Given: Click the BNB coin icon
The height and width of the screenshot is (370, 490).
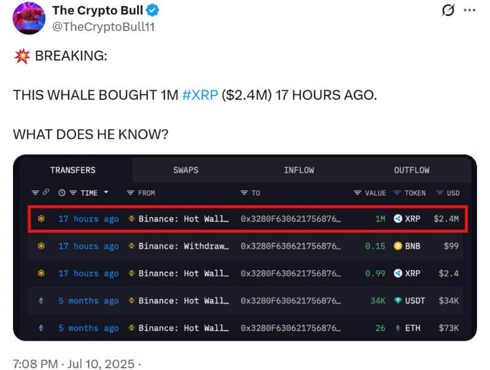Looking at the screenshot, I should coord(398,246).
